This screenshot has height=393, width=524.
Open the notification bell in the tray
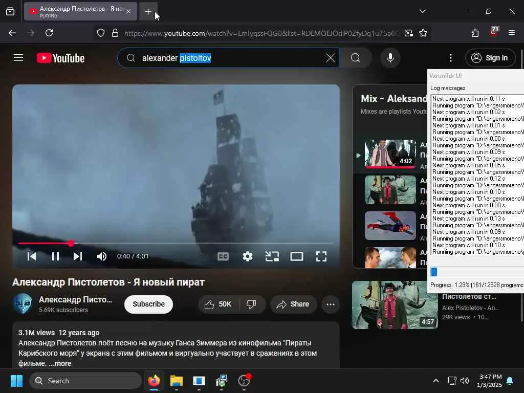(x=510, y=381)
